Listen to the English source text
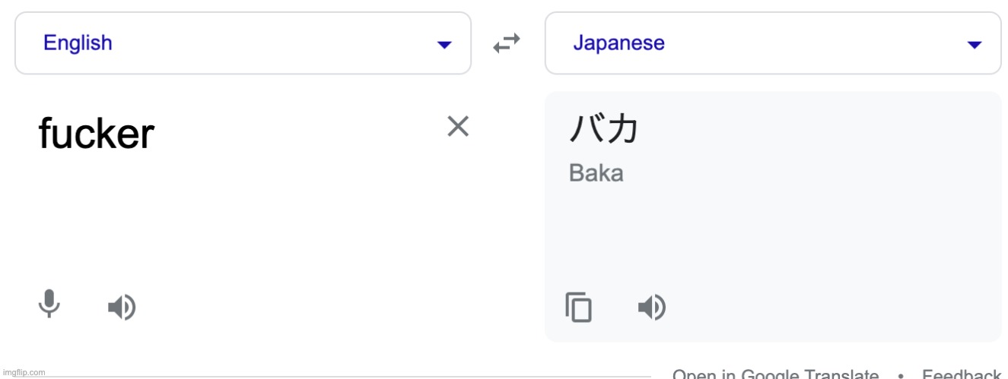This screenshot has height=379, width=1008. [x=121, y=308]
